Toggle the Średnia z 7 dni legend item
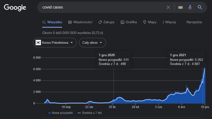The height and width of the screenshot is (119, 212). 90,113
